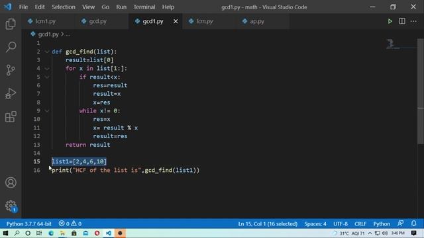Show errors and warnings count in status bar

70,223
